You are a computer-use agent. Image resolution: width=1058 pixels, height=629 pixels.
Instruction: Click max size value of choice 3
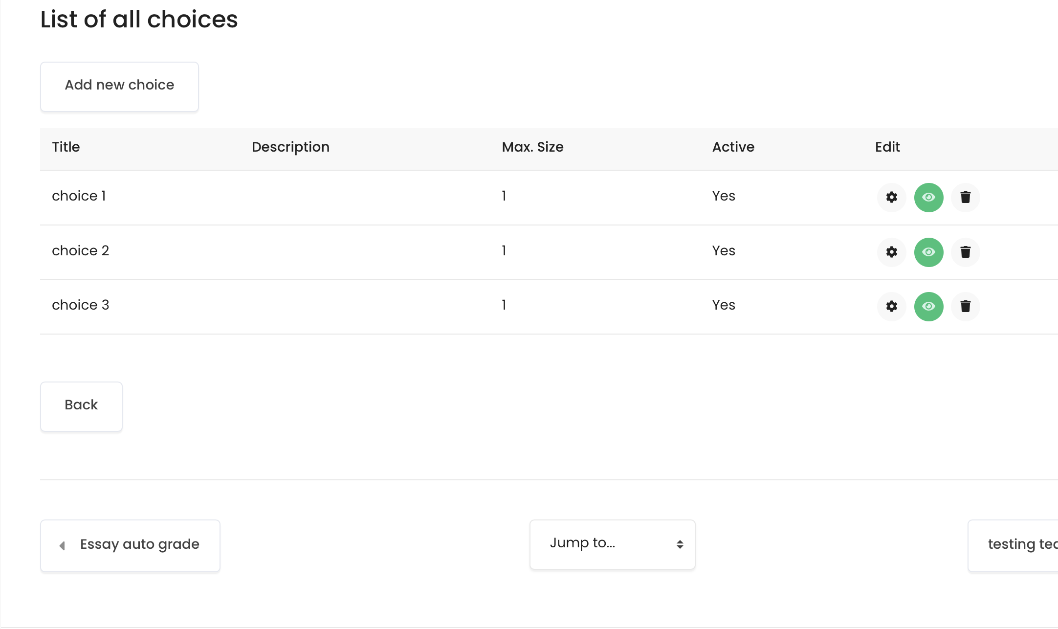(x=504, y=305)
